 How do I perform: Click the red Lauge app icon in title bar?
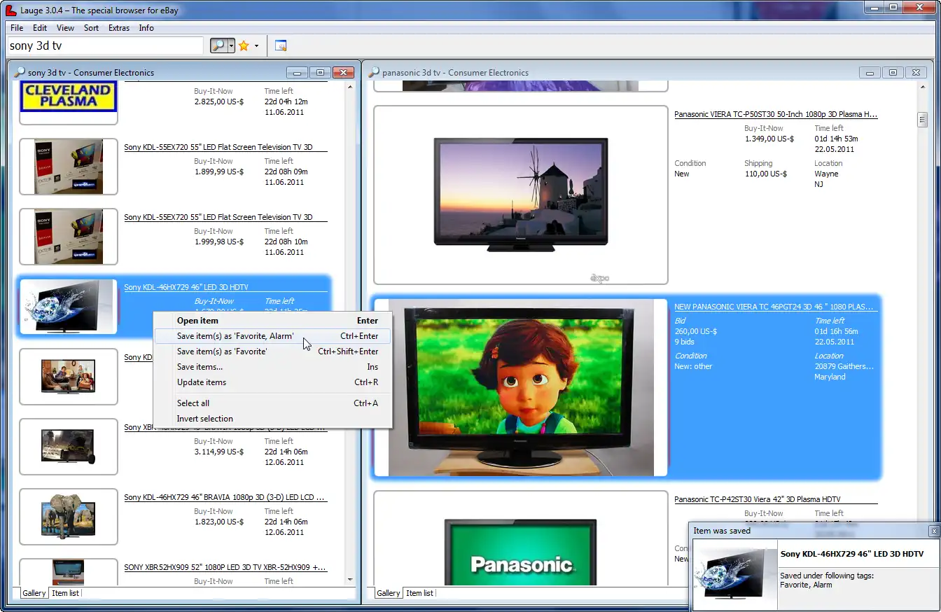pos(11,9)
